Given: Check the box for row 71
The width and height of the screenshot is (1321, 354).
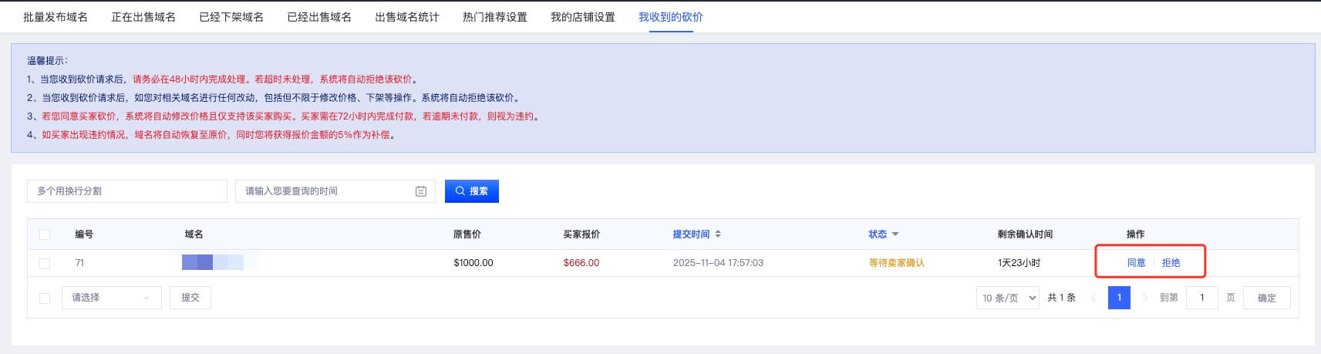Looking at the screenshot, I should [x=45, y=263].
